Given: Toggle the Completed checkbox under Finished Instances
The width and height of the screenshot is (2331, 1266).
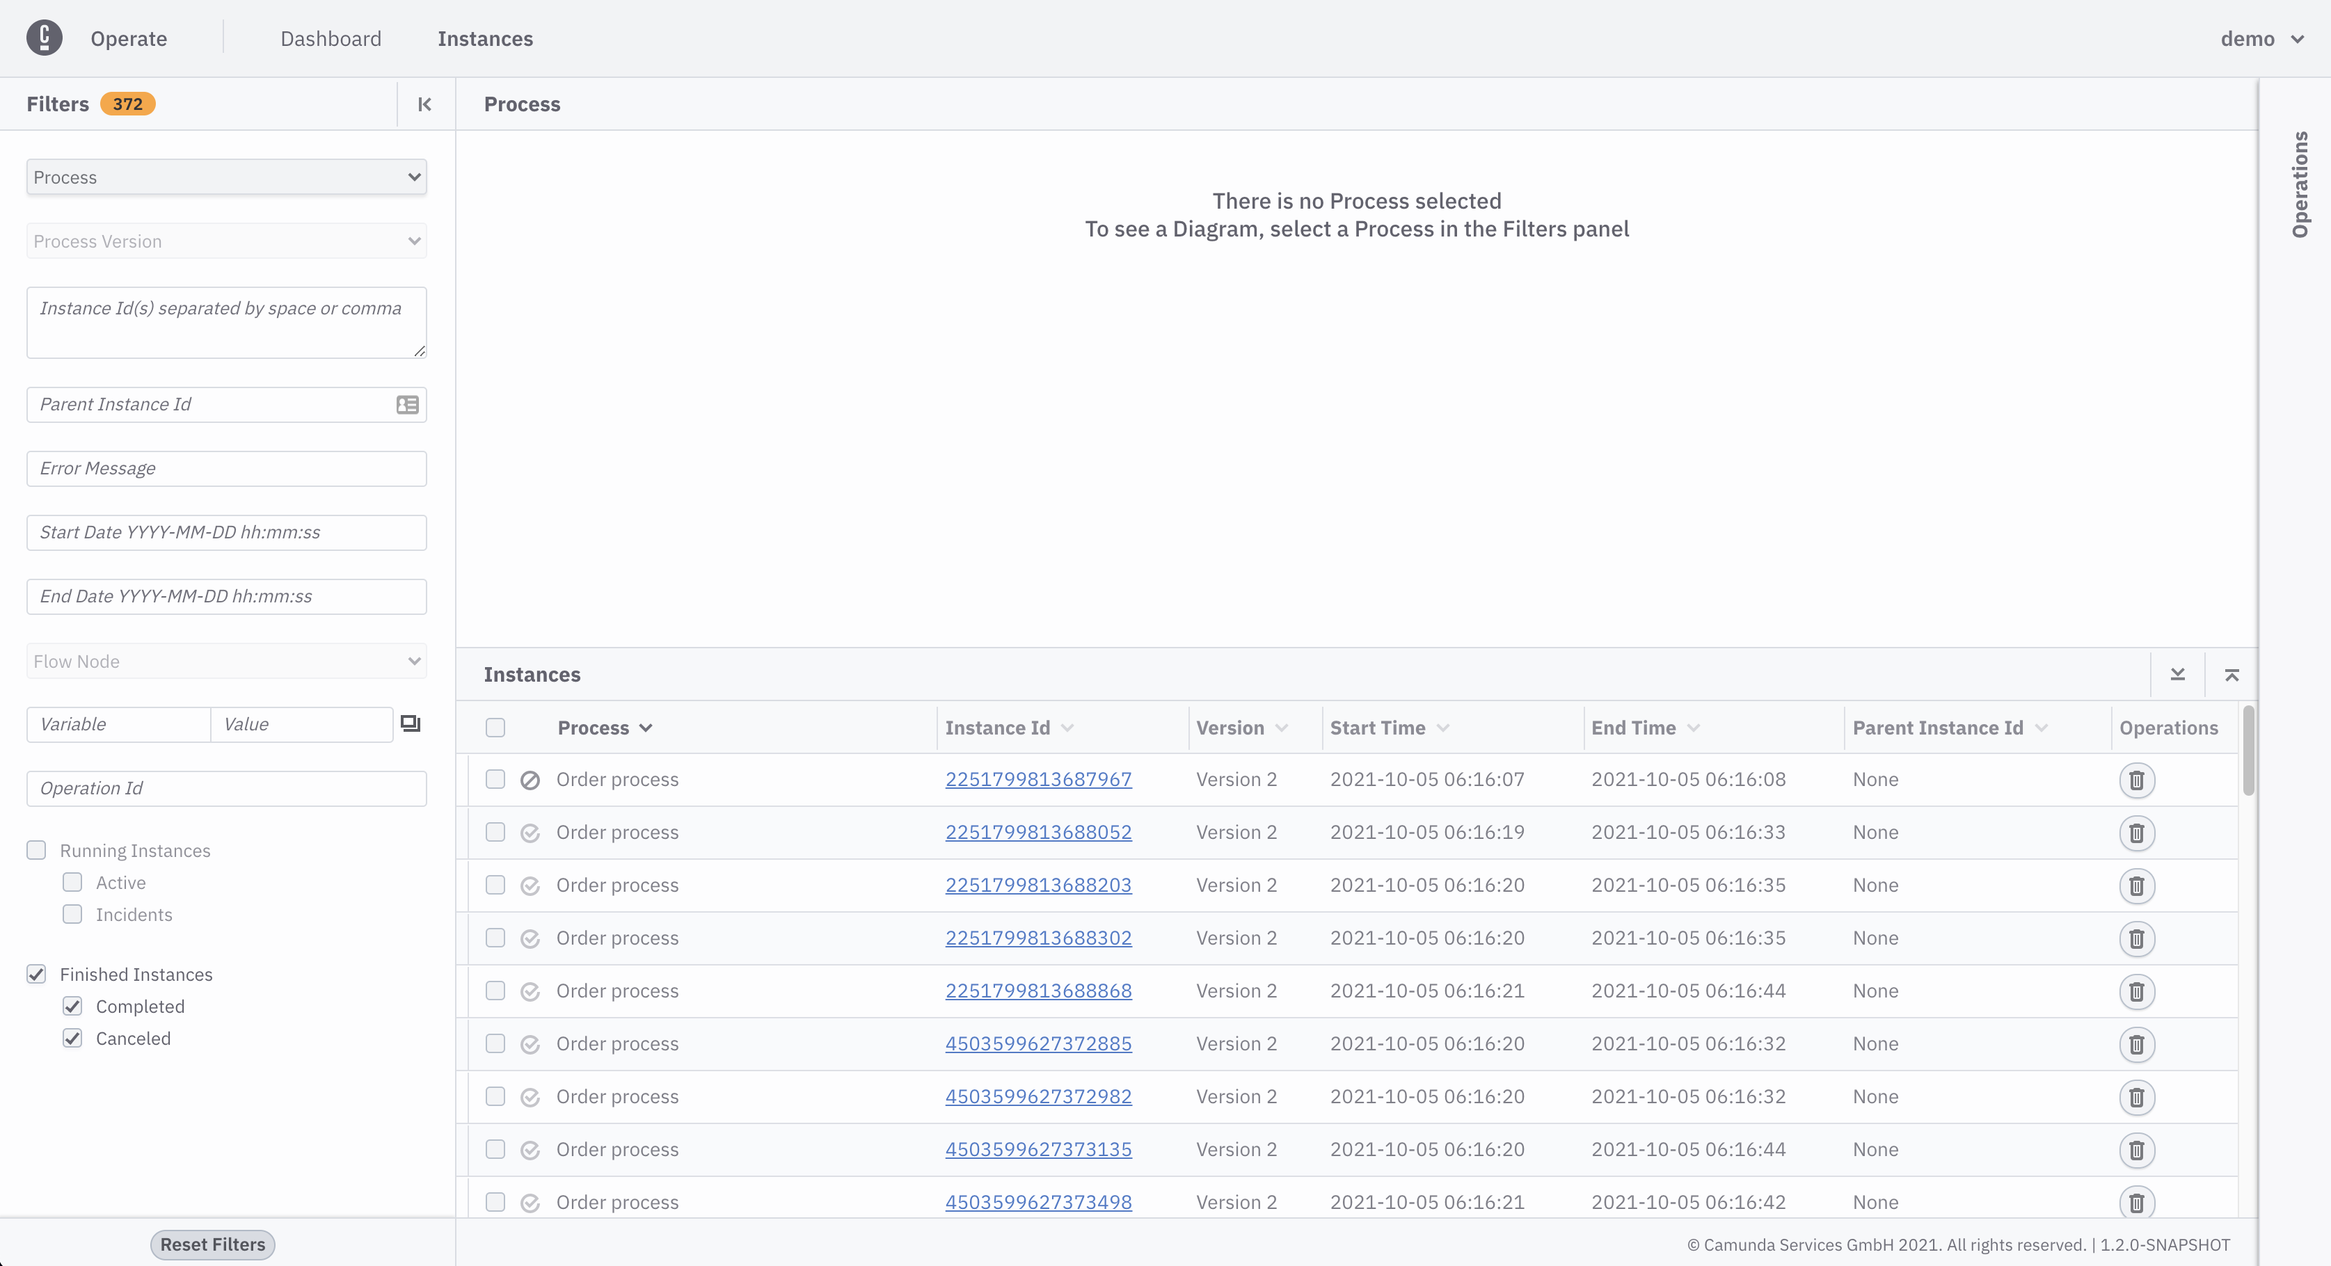Looking at the screenshot, I should click(x=73, y=1006).
